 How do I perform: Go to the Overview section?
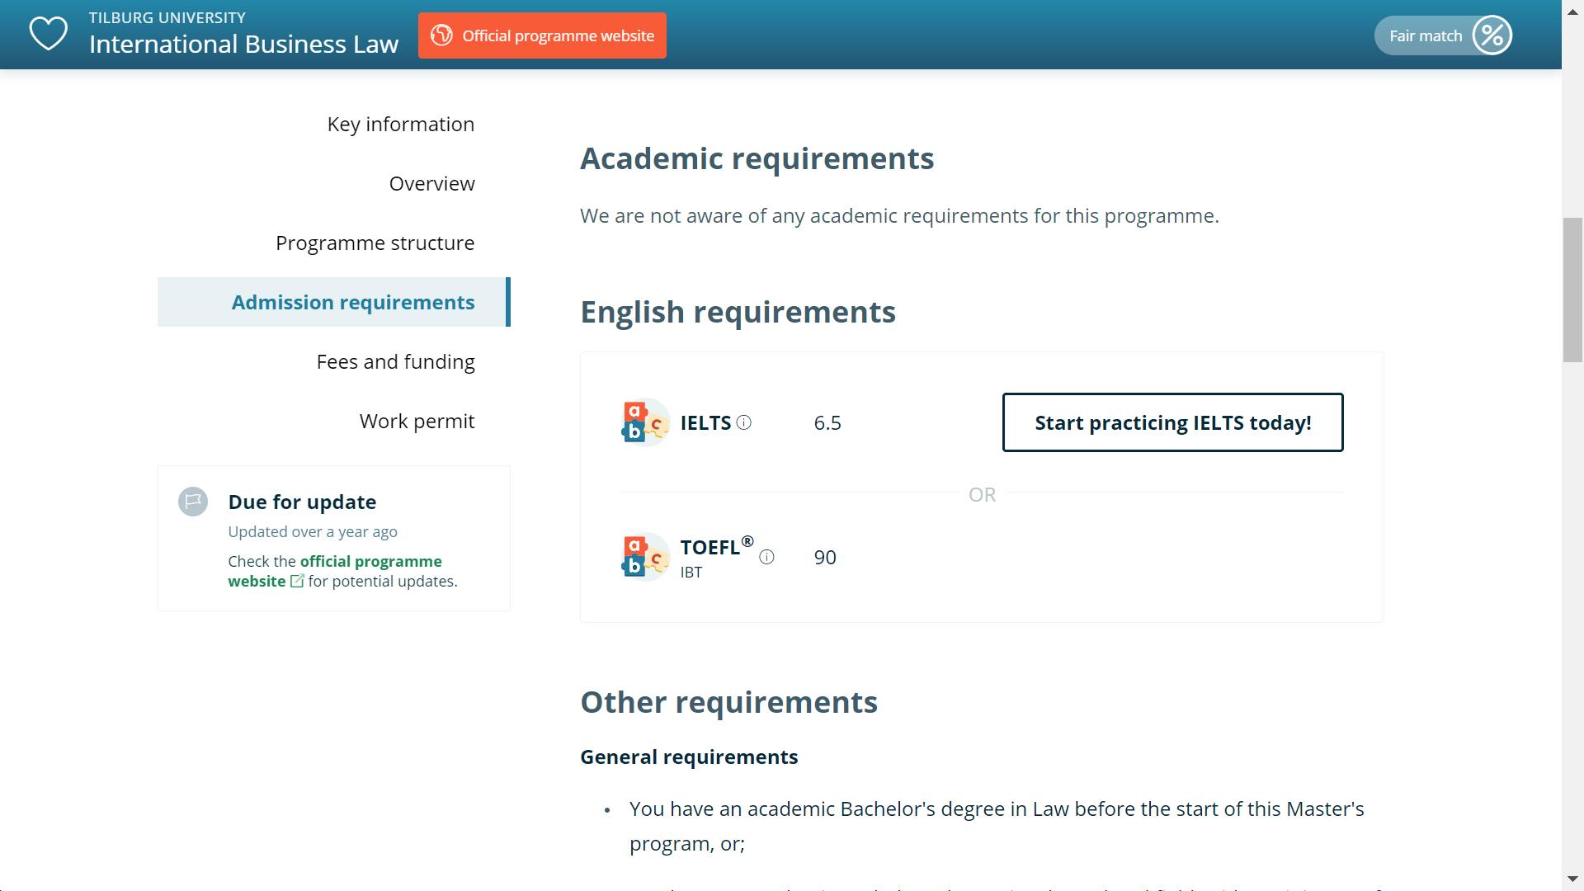pos(431,183)
